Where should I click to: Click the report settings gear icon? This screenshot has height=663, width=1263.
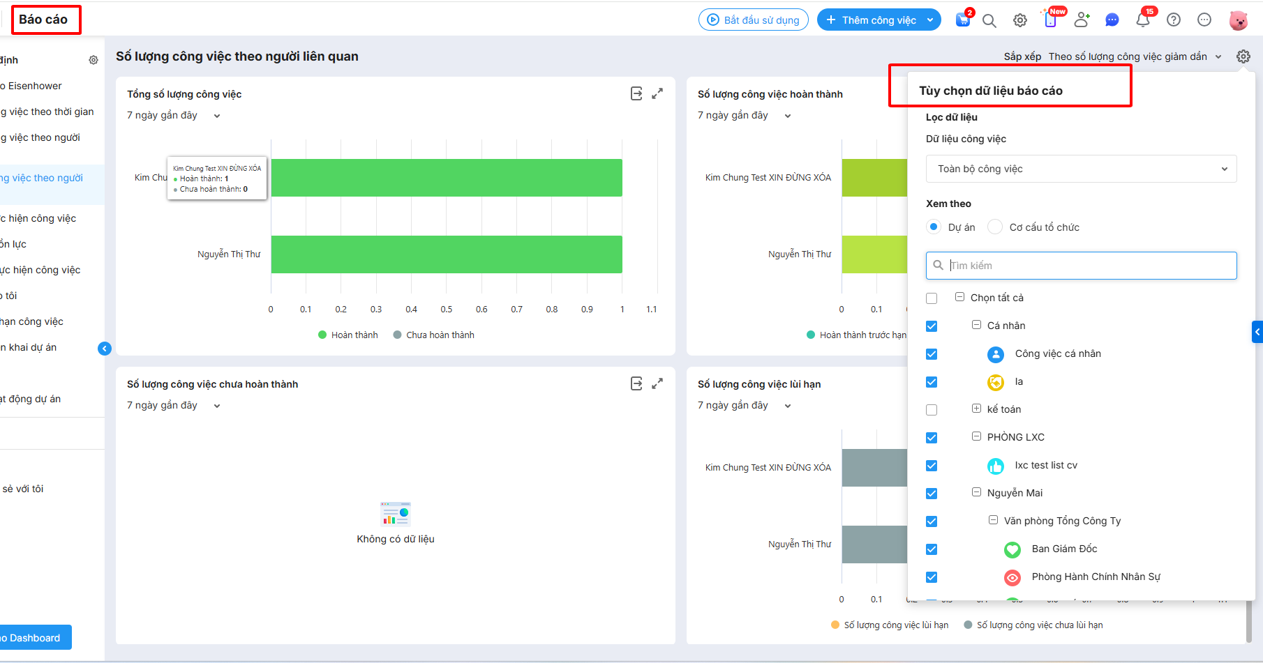click(x=1243, y=56)
